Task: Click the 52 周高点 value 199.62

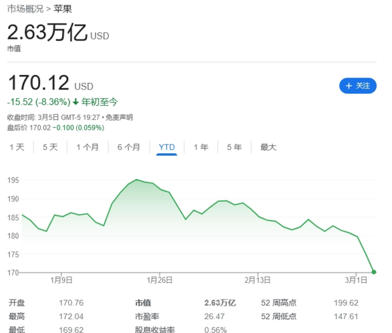Action: (346, 303)
